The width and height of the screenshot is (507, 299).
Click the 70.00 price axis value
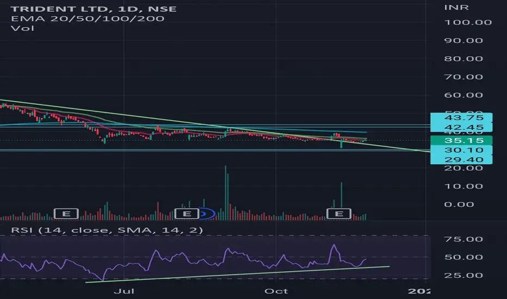pyautogui.click(x=463, y=77)
